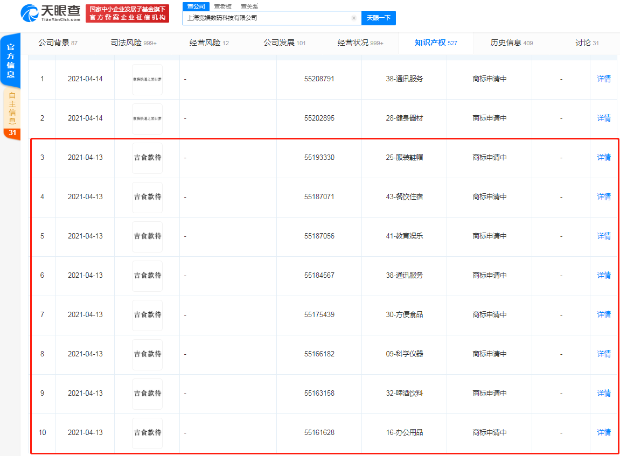Screen dimensions: 620x456
Task: View 吉食款待 trademark image in row 3
Action: (x=147, y=158)
